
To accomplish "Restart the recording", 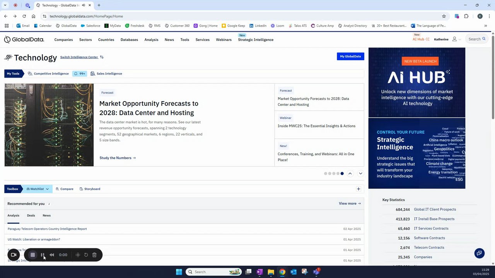I will pyautogui.click(x=86, y=255).
